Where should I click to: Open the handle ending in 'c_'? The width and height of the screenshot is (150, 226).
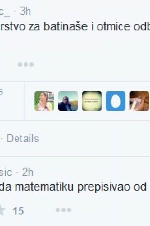pos(5,12)
